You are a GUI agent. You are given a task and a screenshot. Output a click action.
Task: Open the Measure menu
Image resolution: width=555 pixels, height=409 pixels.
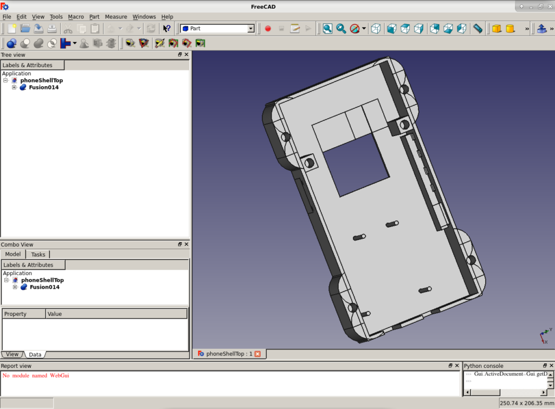tap(115, 17)
